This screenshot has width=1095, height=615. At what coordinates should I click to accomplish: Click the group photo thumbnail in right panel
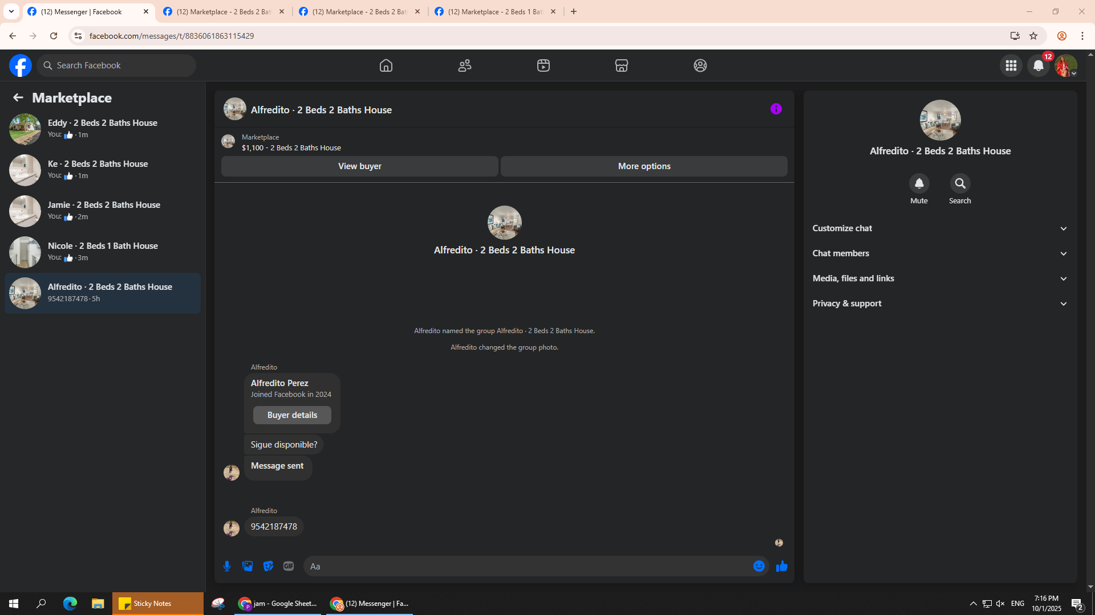940,120
